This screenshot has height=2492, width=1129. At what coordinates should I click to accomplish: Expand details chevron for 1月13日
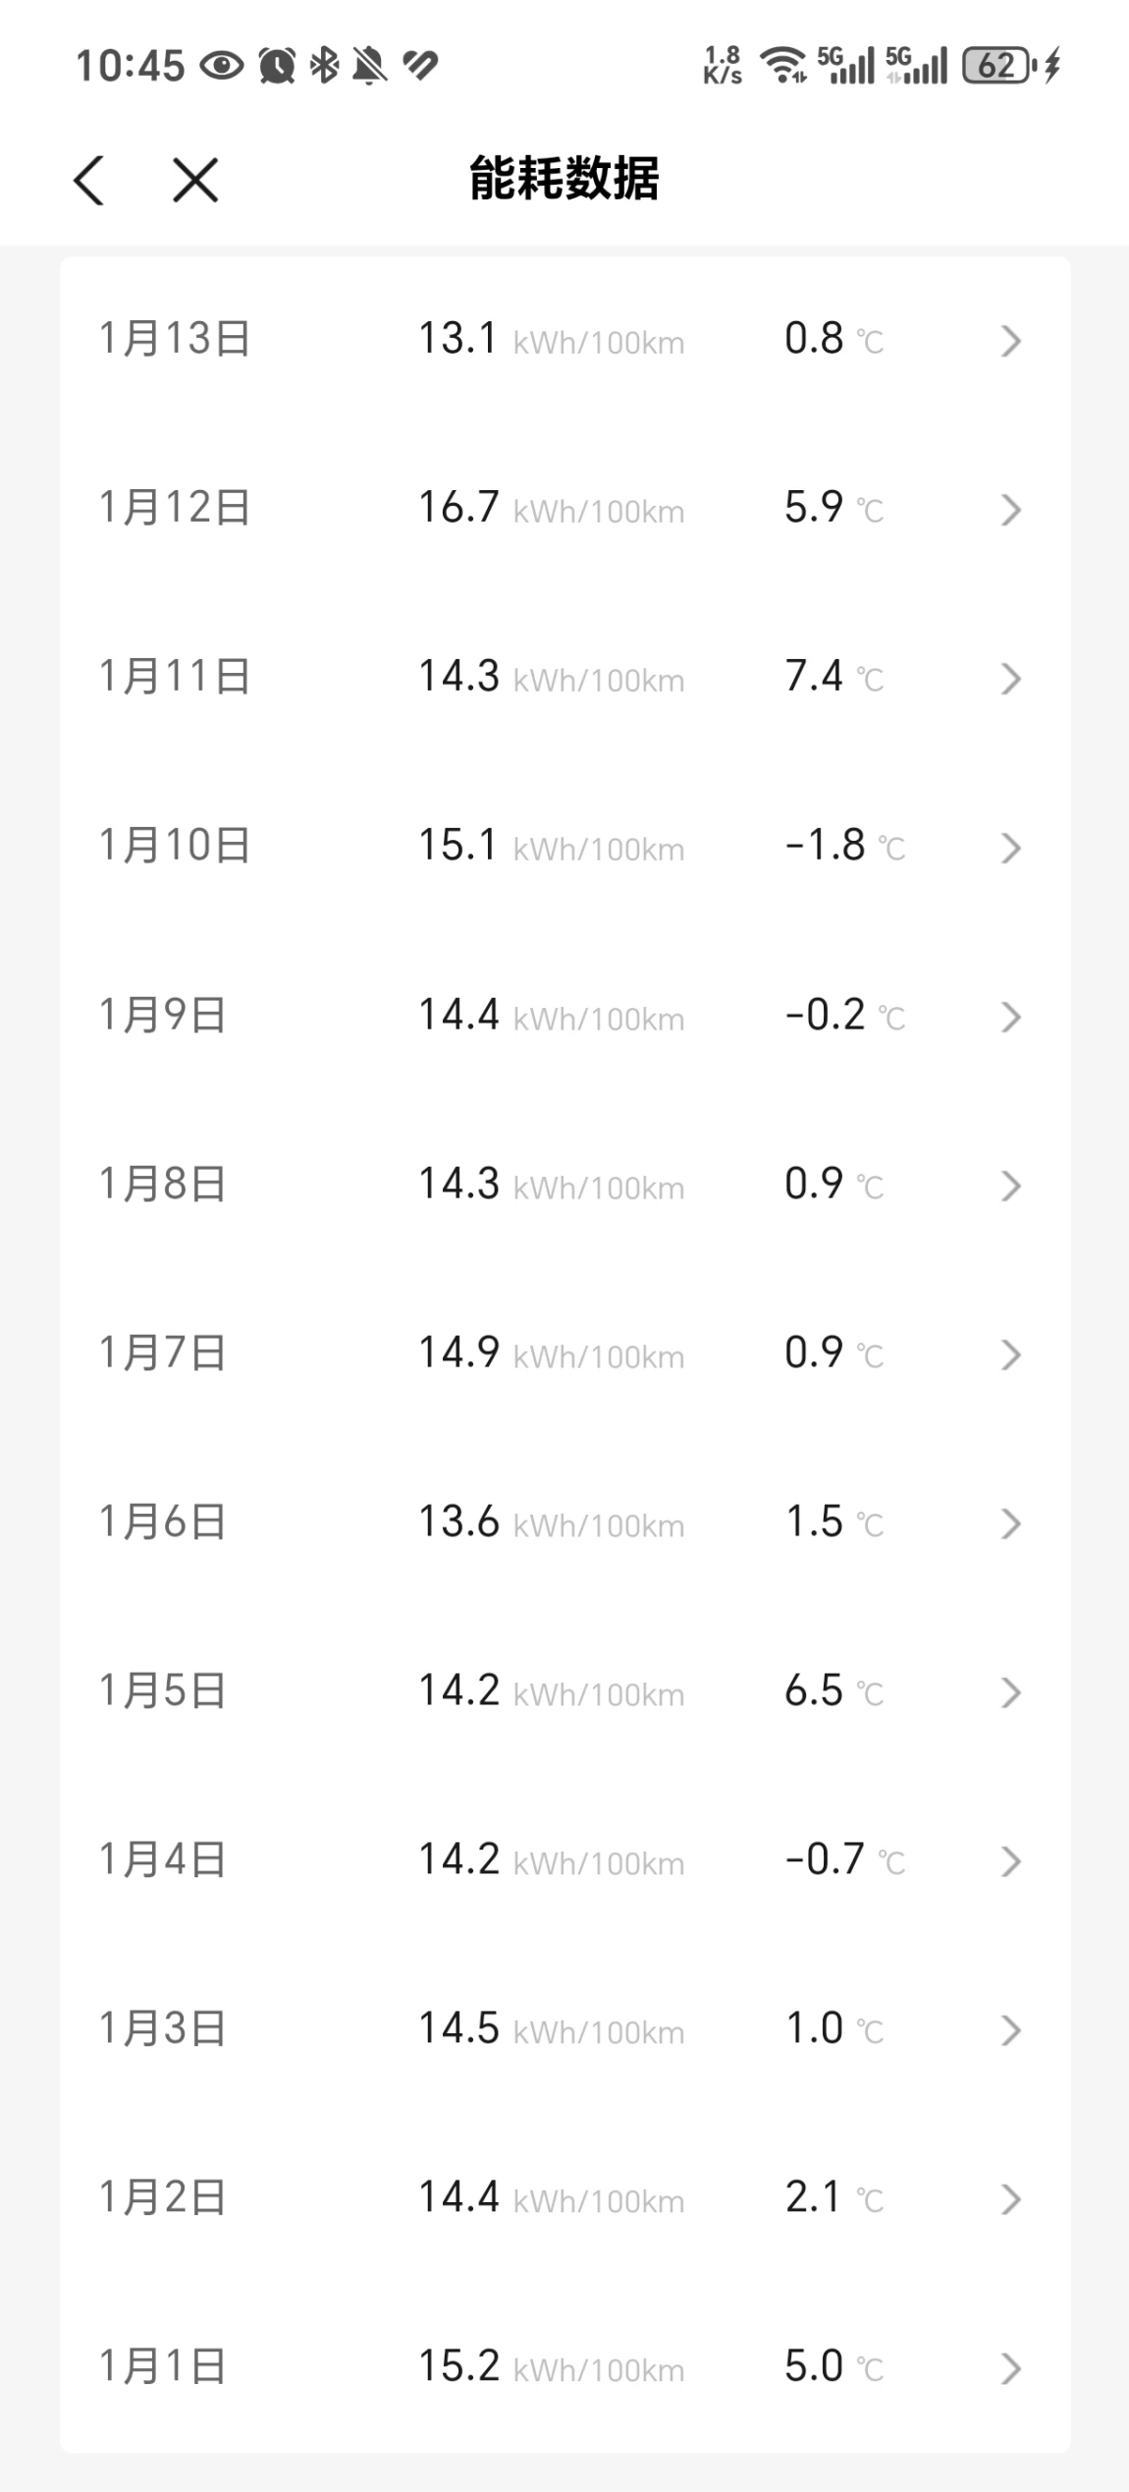point(1011,341)
